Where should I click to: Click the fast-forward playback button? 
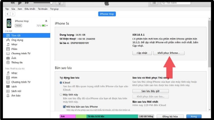coord(27,3)
